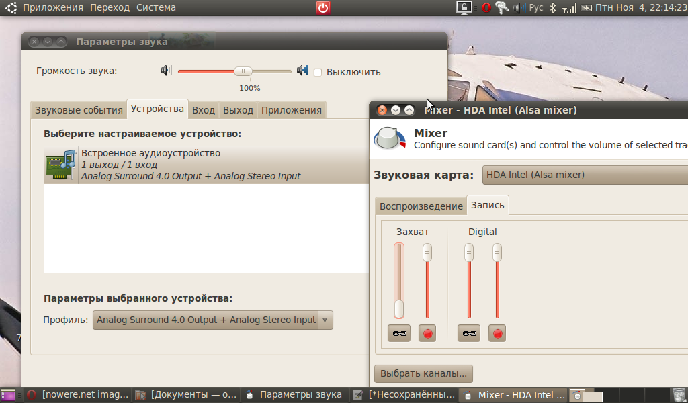Close the Mixer window with the red button

click(382, 110)
